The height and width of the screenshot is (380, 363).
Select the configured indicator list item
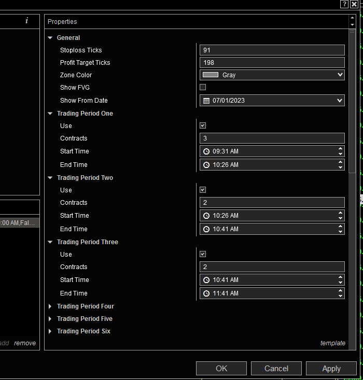point(20,223)
